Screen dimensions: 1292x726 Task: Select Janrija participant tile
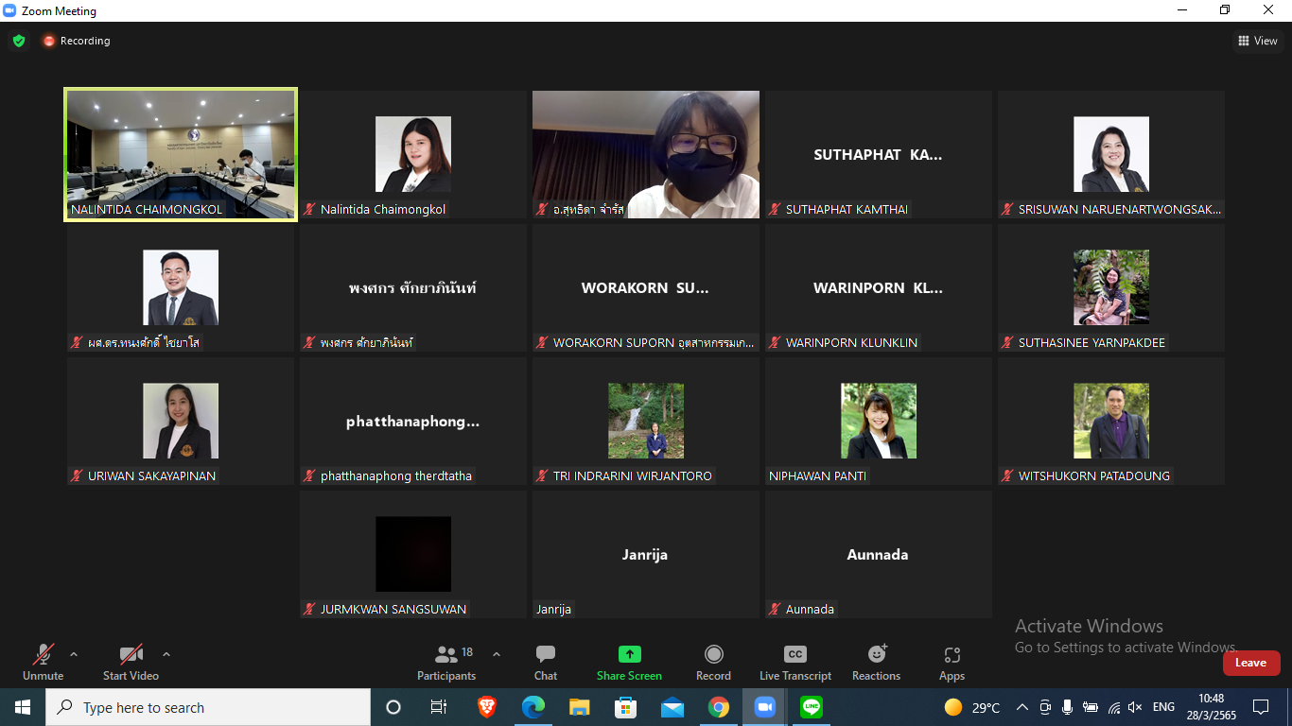pos(646,554)
